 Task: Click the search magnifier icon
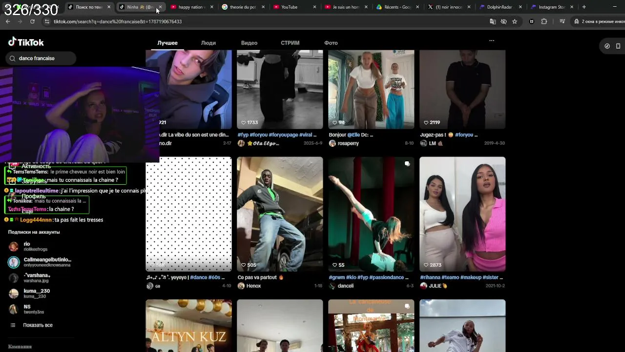coord(13,58)
